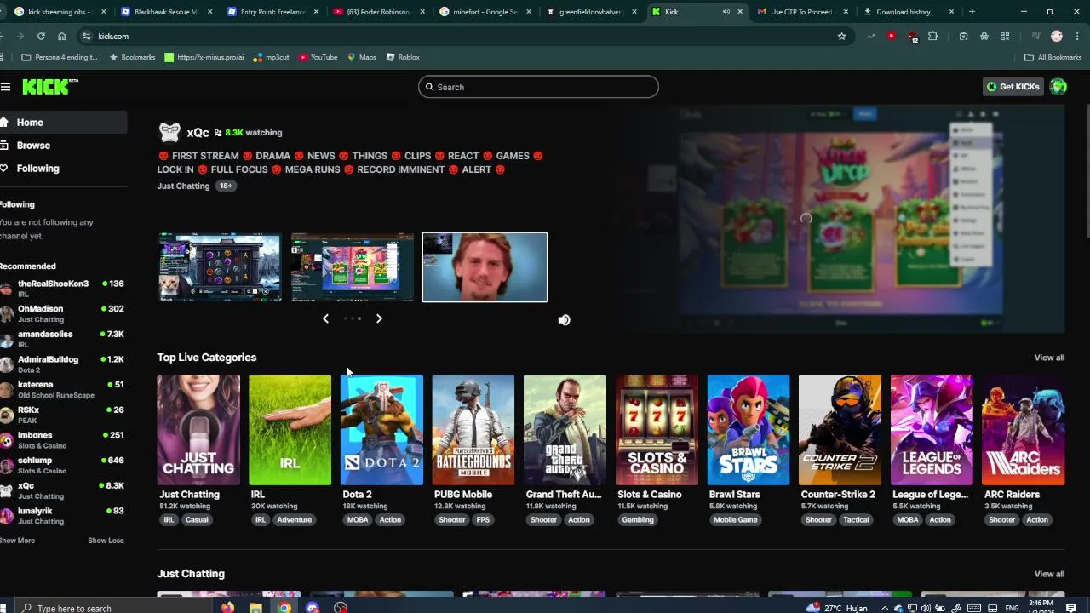
Task: Open the Roblox bookmark
Action: (x=403, y=57)
